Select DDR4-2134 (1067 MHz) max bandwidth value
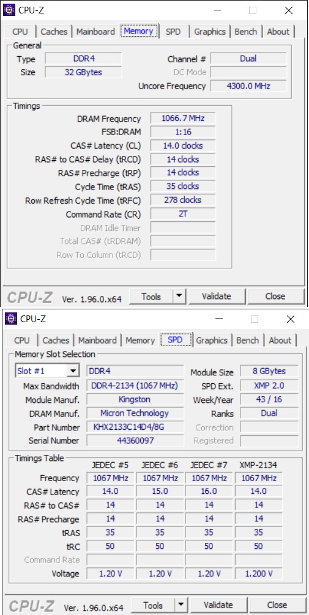Viewport: 309px width, 615px height. [135, 386]
